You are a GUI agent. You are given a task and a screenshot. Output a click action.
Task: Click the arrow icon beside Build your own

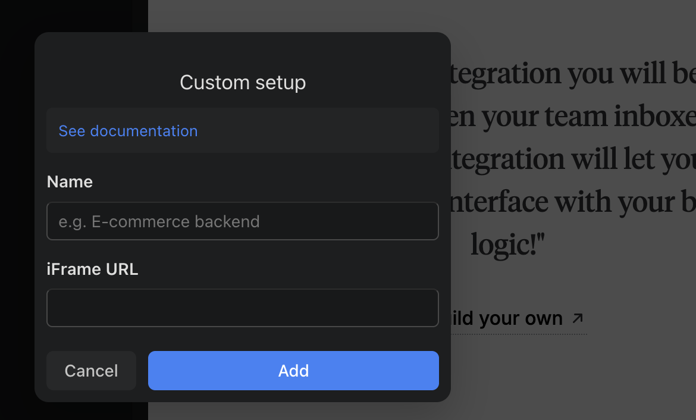577,318
